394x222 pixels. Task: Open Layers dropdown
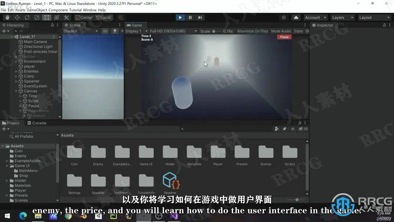tap(343, 18)
